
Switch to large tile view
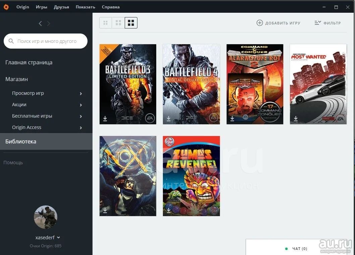[x=131, y=23]
